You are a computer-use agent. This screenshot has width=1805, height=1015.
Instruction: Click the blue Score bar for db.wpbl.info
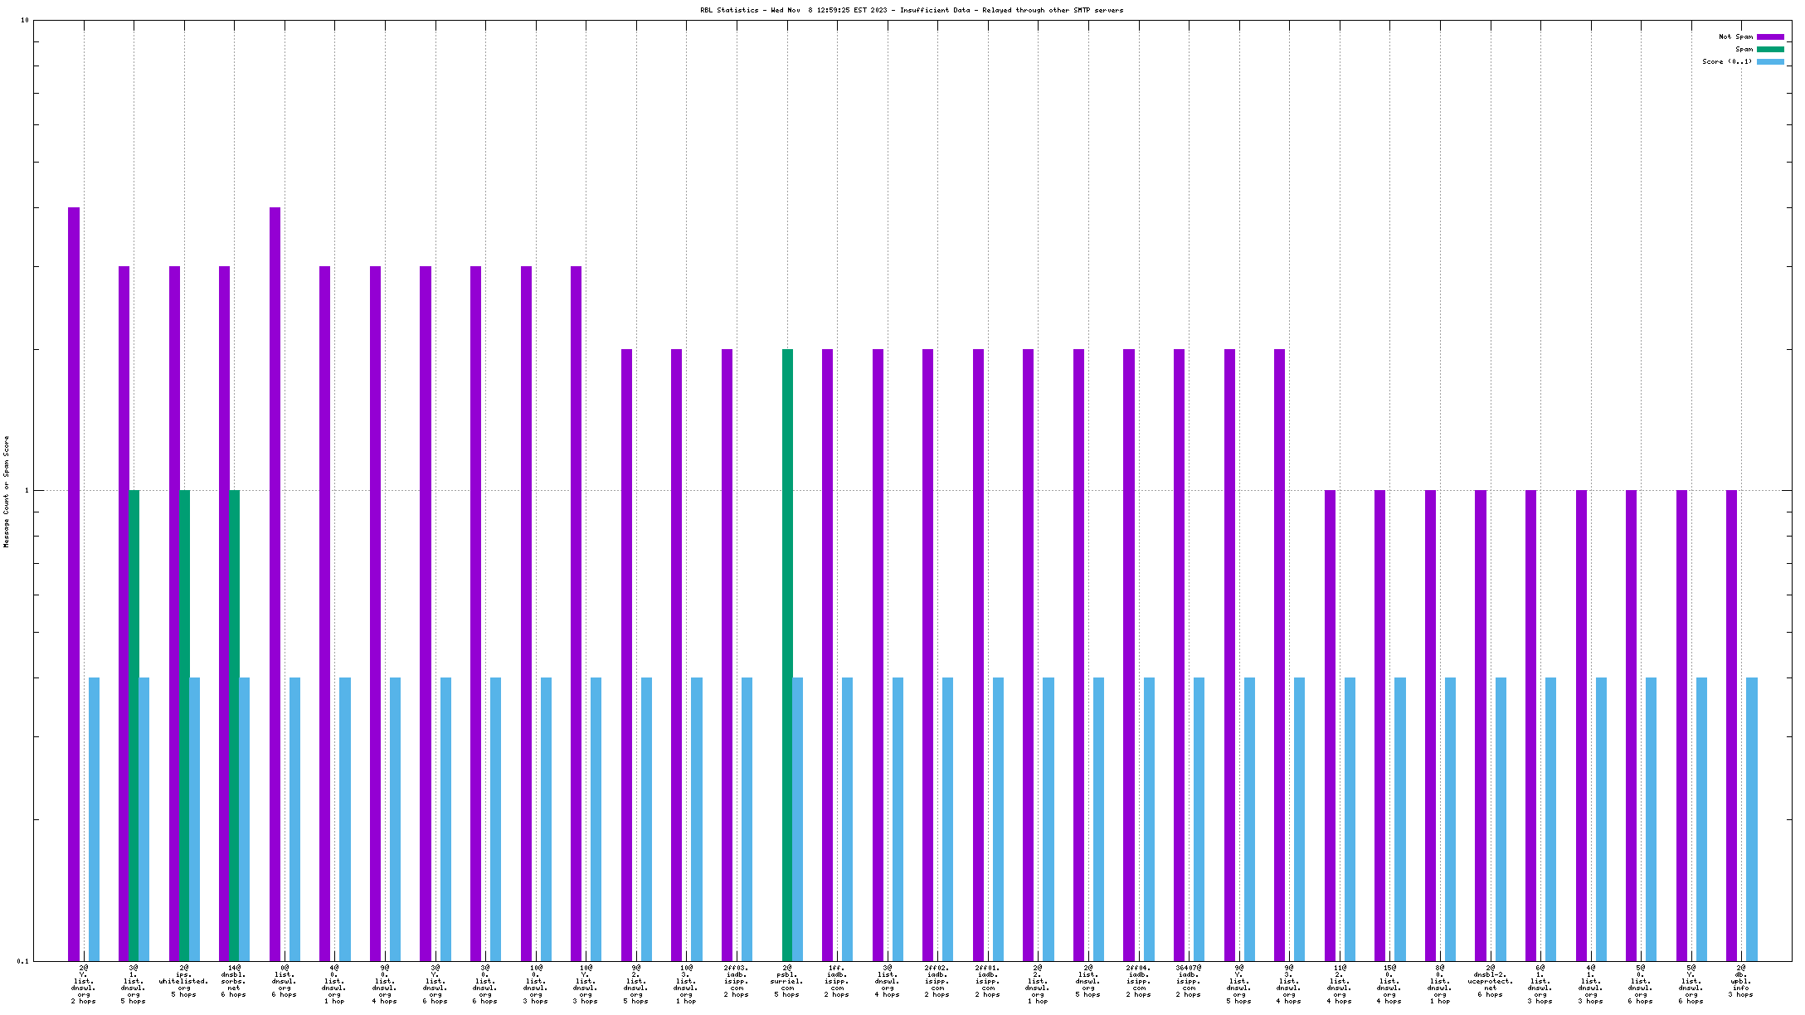[1752, 819]
